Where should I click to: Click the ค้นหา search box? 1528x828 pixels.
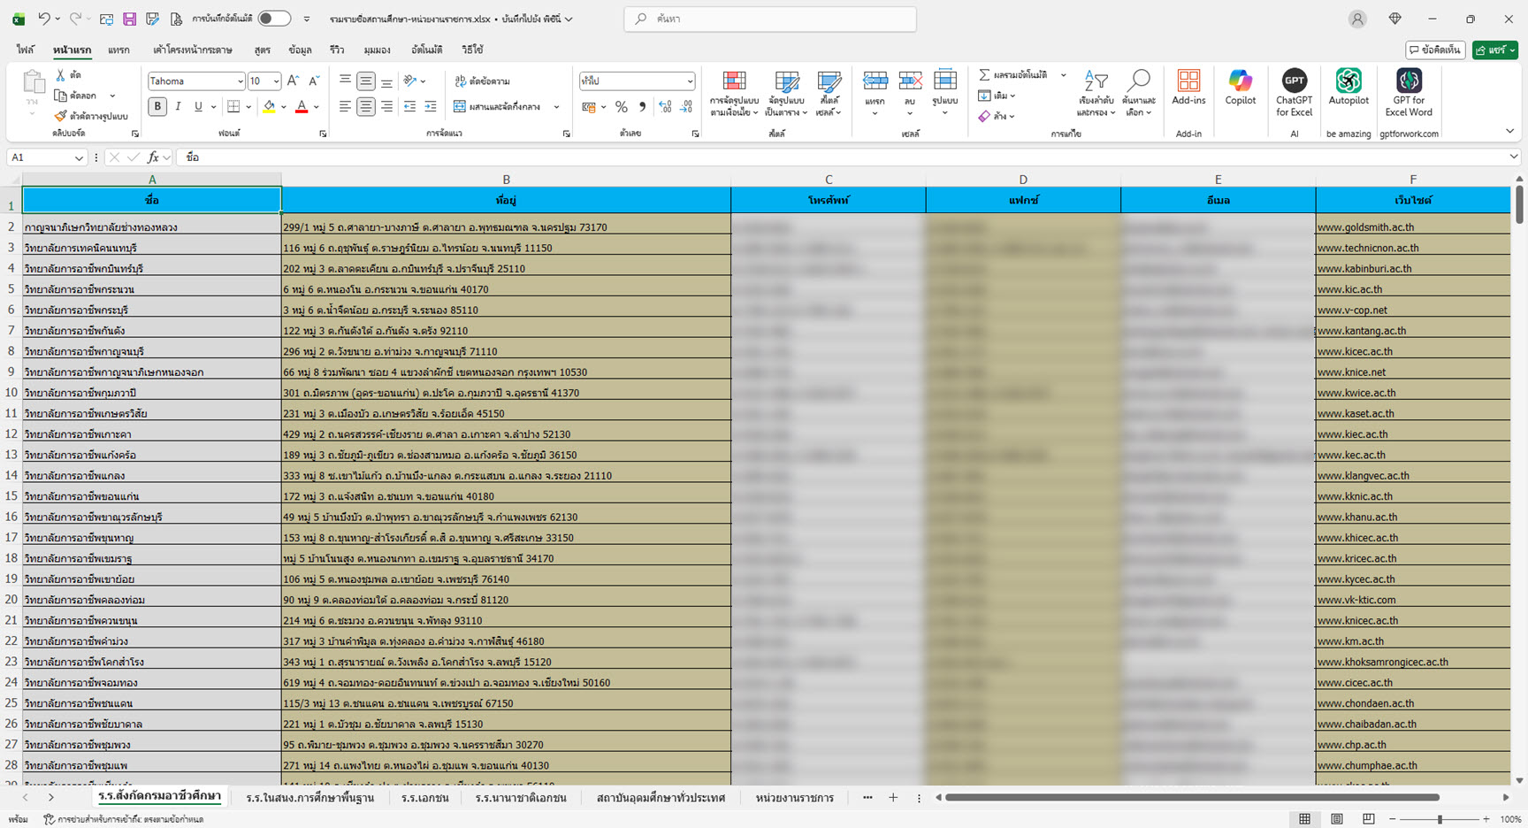pos(770,19)
